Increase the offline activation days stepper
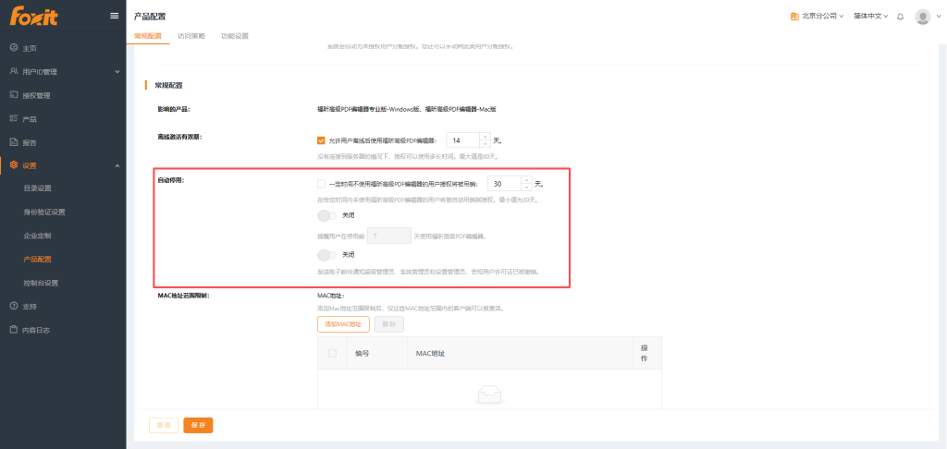This screenshot has height=449, width=947. [485, 137]
